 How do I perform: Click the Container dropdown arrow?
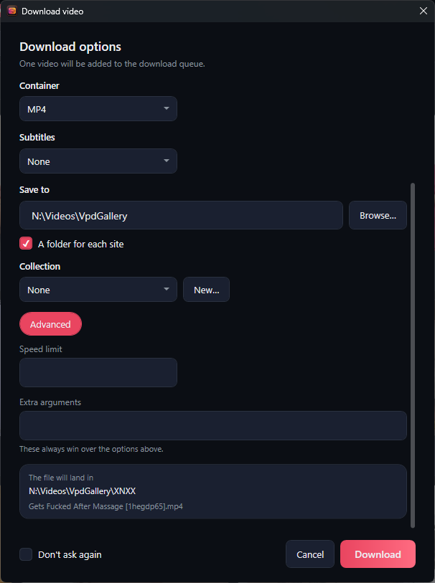pyautogui.click(x=167, y=108)
